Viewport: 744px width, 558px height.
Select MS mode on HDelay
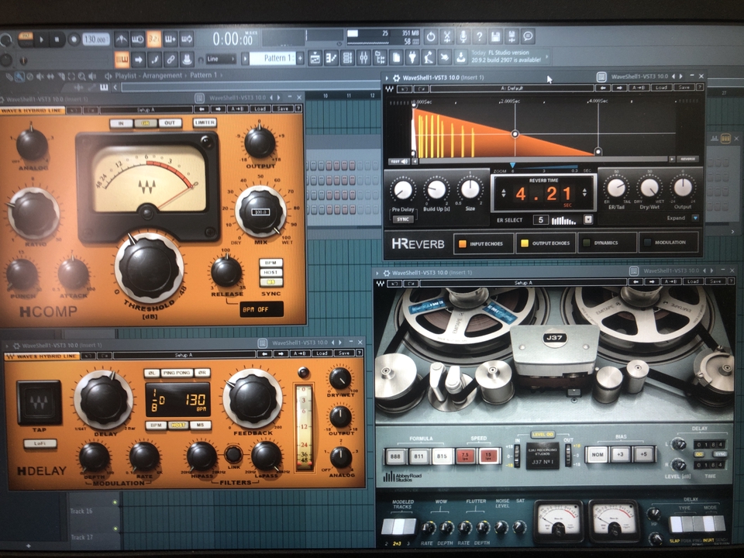click(200, 425)
